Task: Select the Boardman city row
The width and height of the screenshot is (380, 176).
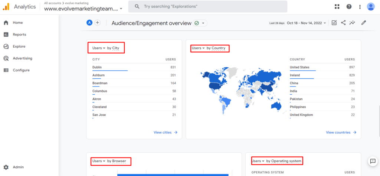Action: [x=134, y=83]
